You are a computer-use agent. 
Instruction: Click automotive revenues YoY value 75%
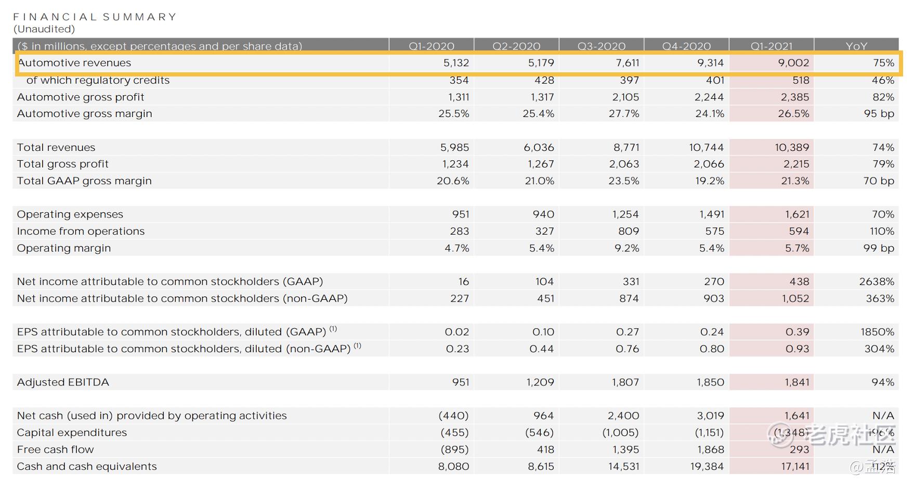(x=884, y=63)
